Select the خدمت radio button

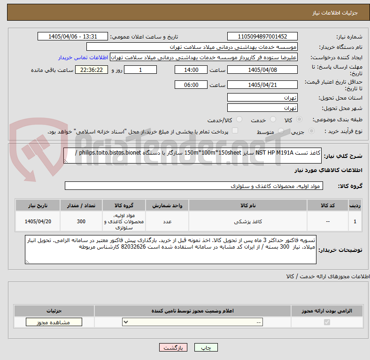click(273, 119)
